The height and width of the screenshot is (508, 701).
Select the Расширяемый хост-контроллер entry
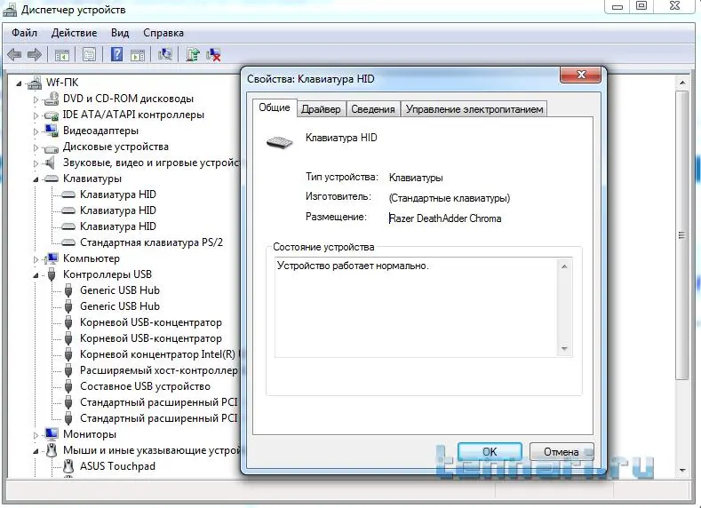pos(159,370)
